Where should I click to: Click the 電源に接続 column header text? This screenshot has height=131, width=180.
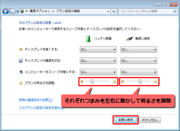pos(143,39)
